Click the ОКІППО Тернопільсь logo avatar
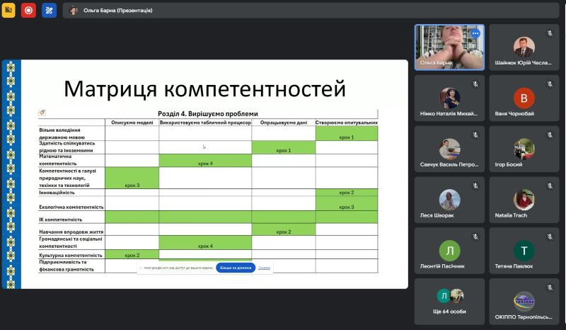 click(x=524, y=301)
